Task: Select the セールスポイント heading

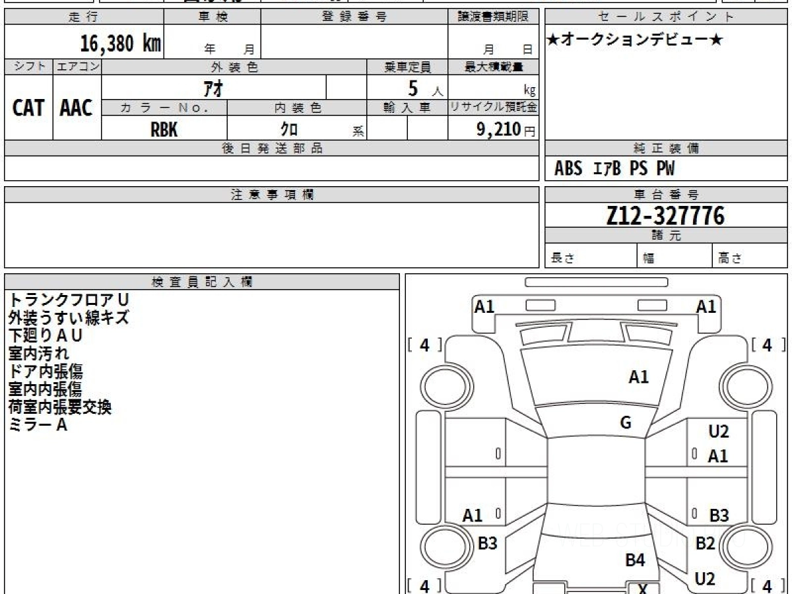Action: [x=666, y=17]
